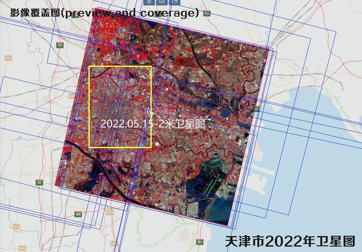Image resolution: width=362 pixels, height=252 pixels.
Task: Click the area measurement label in yellow box
Action: (122, 107)
